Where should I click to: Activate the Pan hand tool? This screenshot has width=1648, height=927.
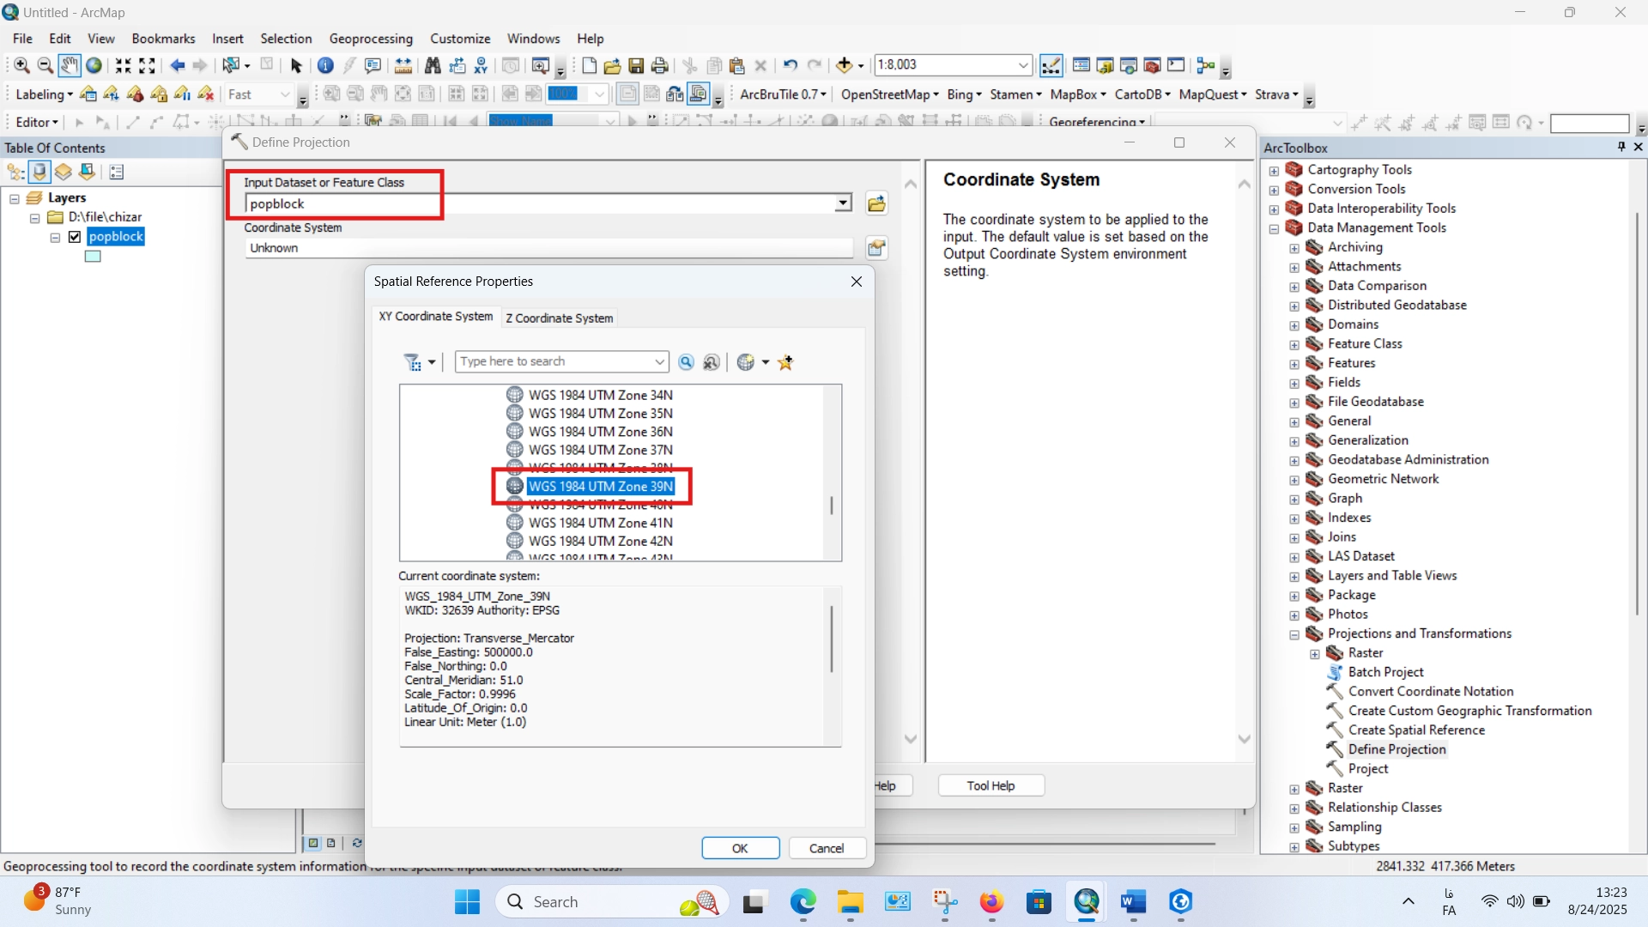(x=70, y=65)
